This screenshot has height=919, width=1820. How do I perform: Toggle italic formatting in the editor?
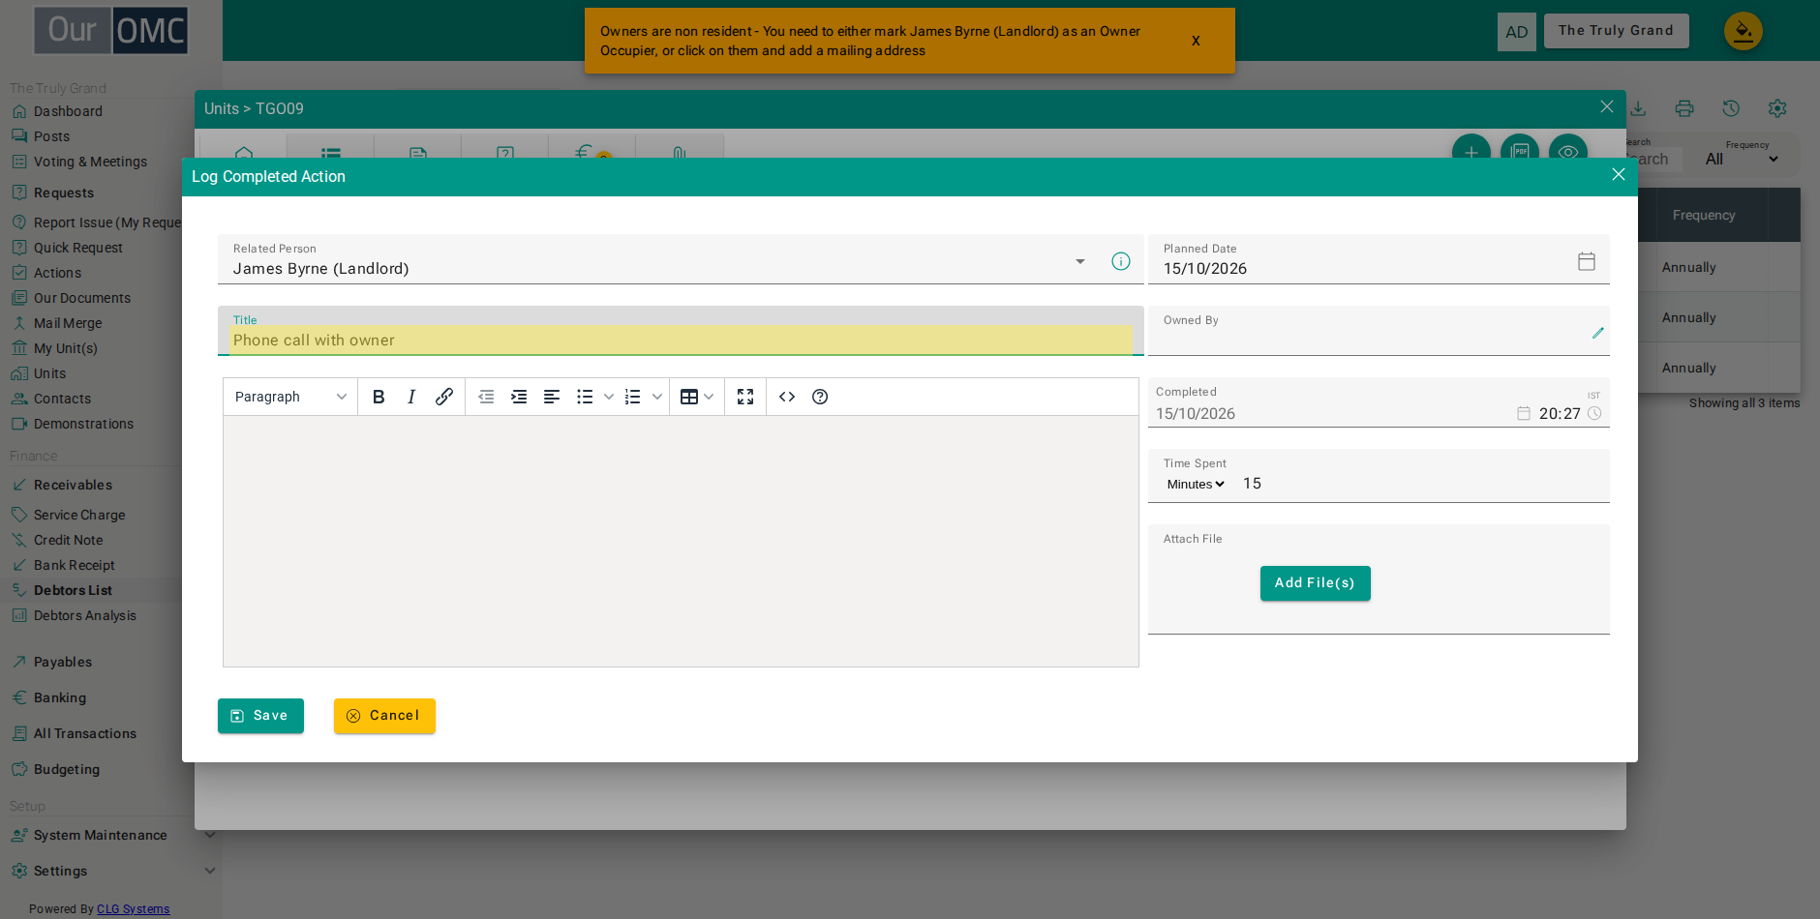[x=411, y=397]
